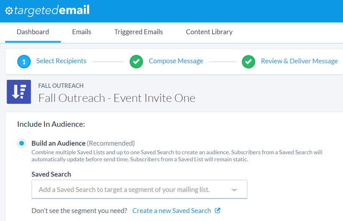Click the external link icon beside Saved Search
Viewport: 343px width, 221px height.
(218, 211)
